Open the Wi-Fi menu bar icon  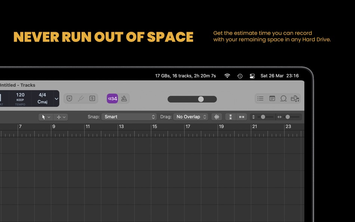point(227,76)
